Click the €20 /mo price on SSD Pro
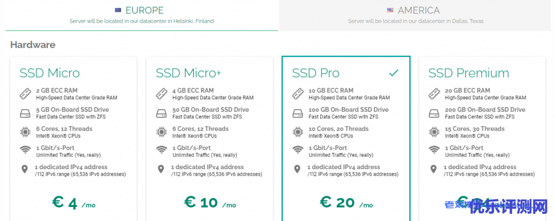This screenshot has width=555, height=221. point(346,203)
